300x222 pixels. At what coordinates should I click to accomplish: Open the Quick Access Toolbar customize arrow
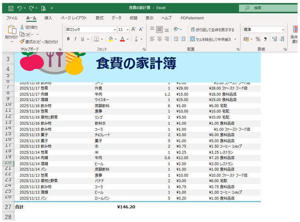point(52,8)
